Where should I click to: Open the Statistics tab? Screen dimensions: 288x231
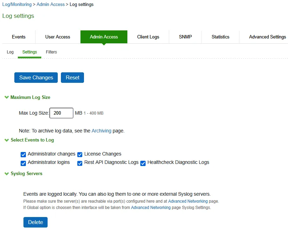click(x=220, y=37)
